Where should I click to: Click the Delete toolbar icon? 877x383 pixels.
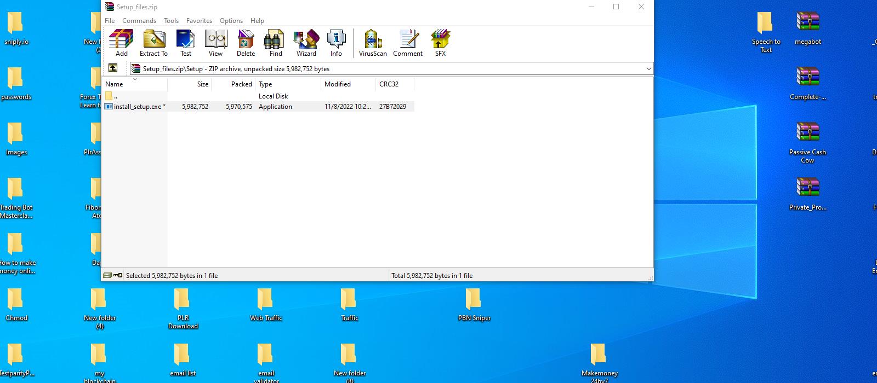(x=246, y=43)
